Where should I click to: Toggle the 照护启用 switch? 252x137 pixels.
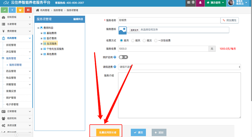click(x=123, y=57)
